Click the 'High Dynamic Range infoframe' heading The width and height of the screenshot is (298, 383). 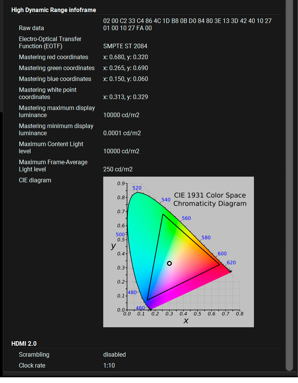click(53, 10)
